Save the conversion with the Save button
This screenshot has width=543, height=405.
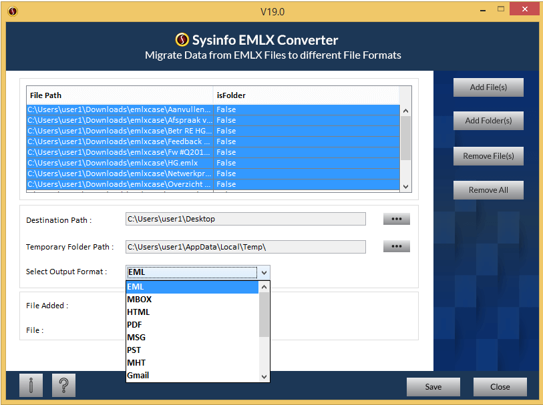click(433, 387)
